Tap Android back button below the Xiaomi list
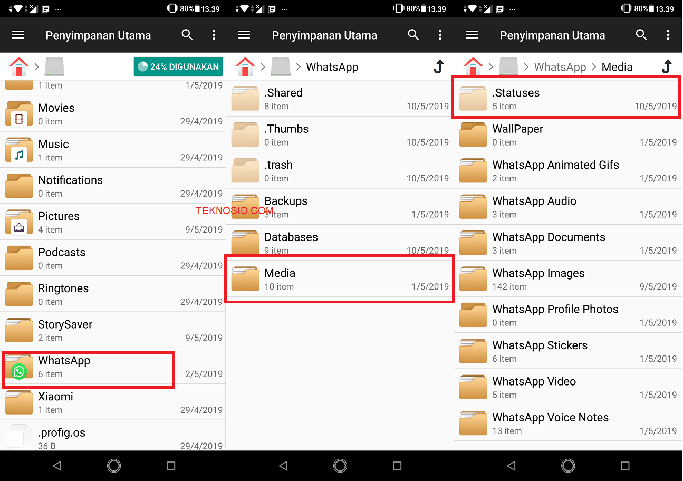 click(57, 466)
